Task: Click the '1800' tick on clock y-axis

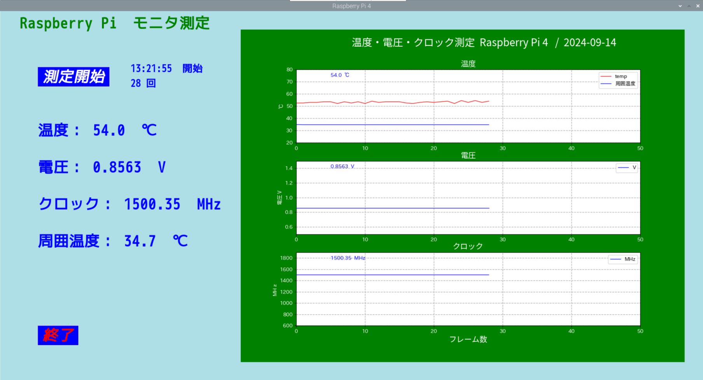Action: 286,258
